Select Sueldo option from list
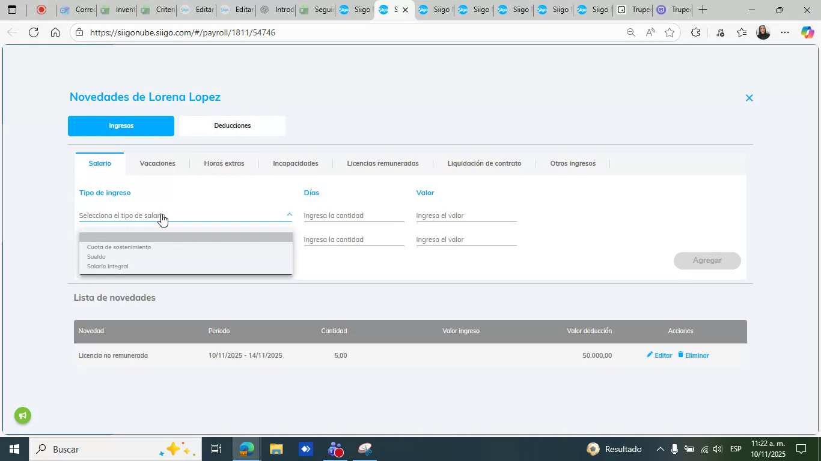This screenshot has width=821, height=461. click(x=186, y=257)
